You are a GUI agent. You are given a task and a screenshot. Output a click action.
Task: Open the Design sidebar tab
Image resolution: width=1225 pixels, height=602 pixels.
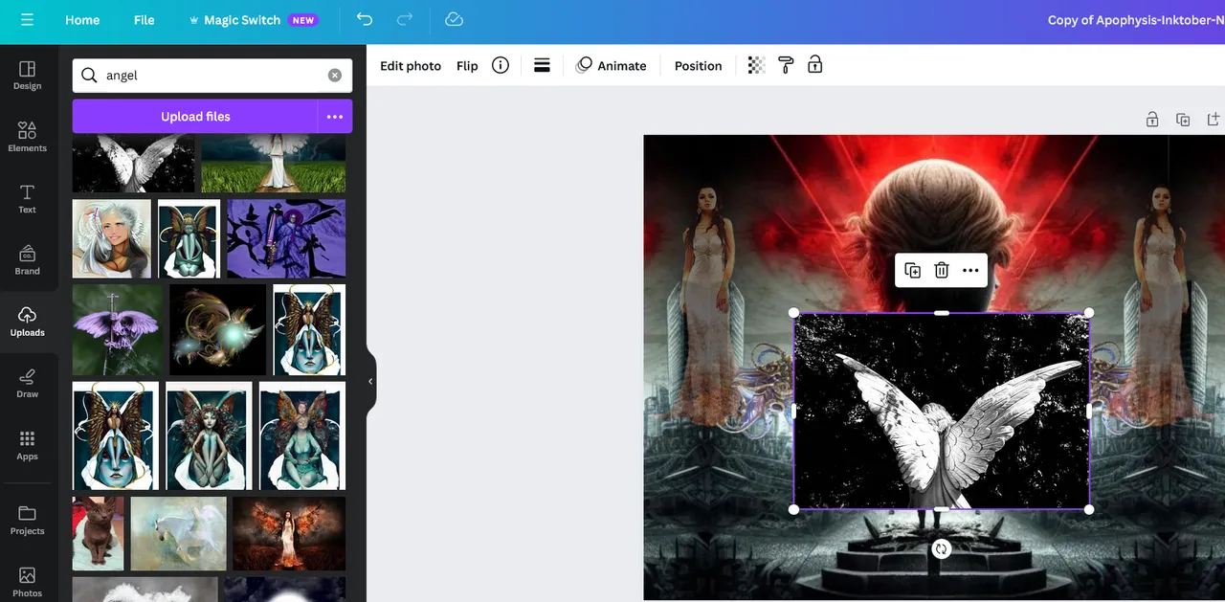[28, 76]
